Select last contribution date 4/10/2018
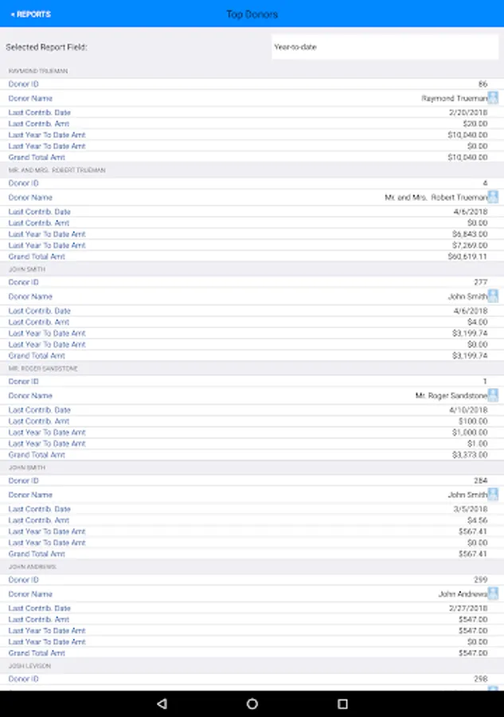504x717 pixels. (468, 410)
